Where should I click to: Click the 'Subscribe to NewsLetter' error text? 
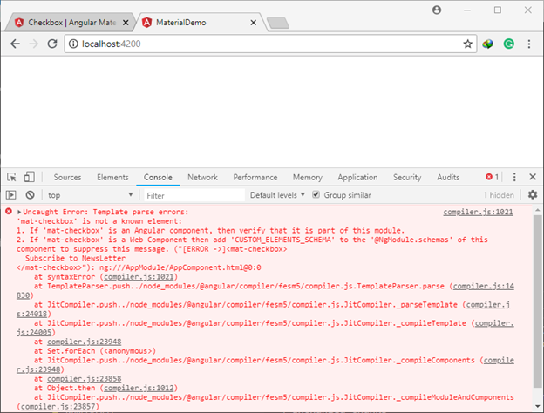75,258
